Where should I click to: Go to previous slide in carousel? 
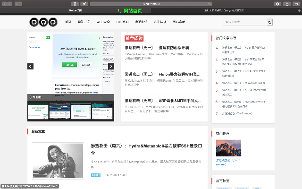coord(31,66)
